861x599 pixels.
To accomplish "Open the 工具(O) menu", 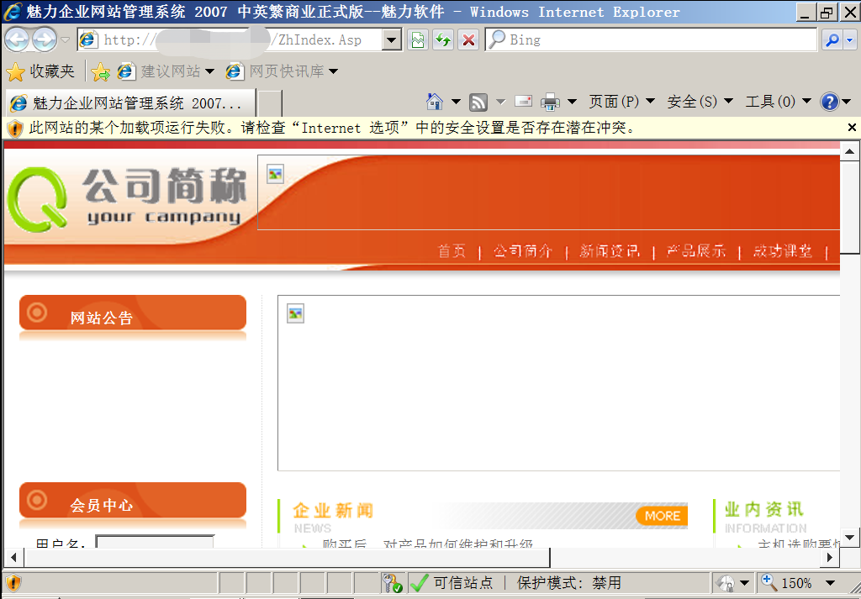I will [778, 102].
